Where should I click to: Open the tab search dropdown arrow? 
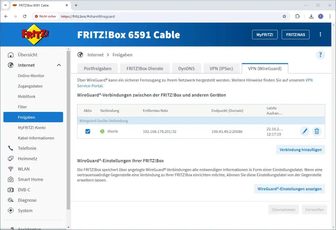tap(5, 5)
